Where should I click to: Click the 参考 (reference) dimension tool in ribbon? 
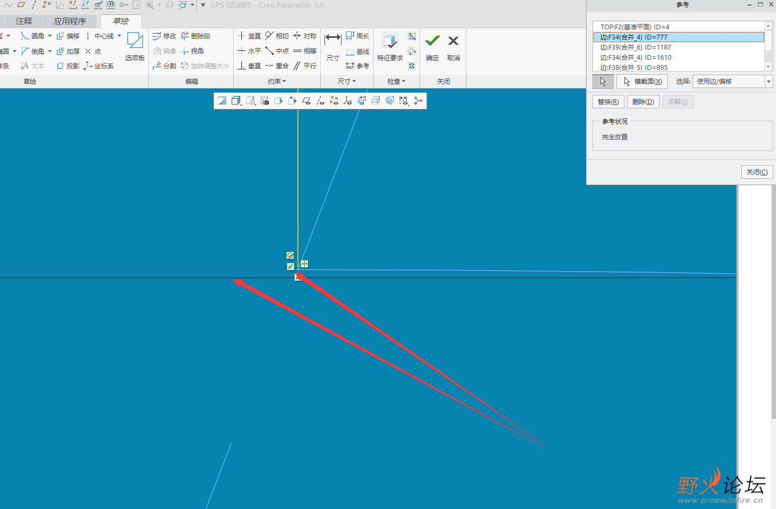[358, 66]
